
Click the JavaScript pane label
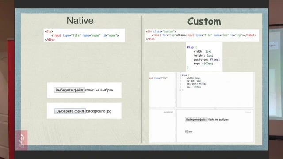(168, 112)
